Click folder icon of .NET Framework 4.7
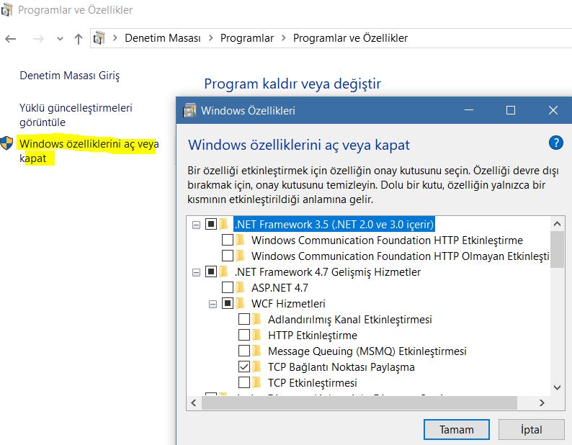 [224, 271]
